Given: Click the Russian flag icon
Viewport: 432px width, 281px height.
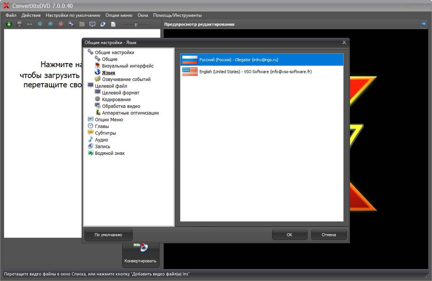Looking at the screenshot, I should pyautogui.click(x=190, y=60).
